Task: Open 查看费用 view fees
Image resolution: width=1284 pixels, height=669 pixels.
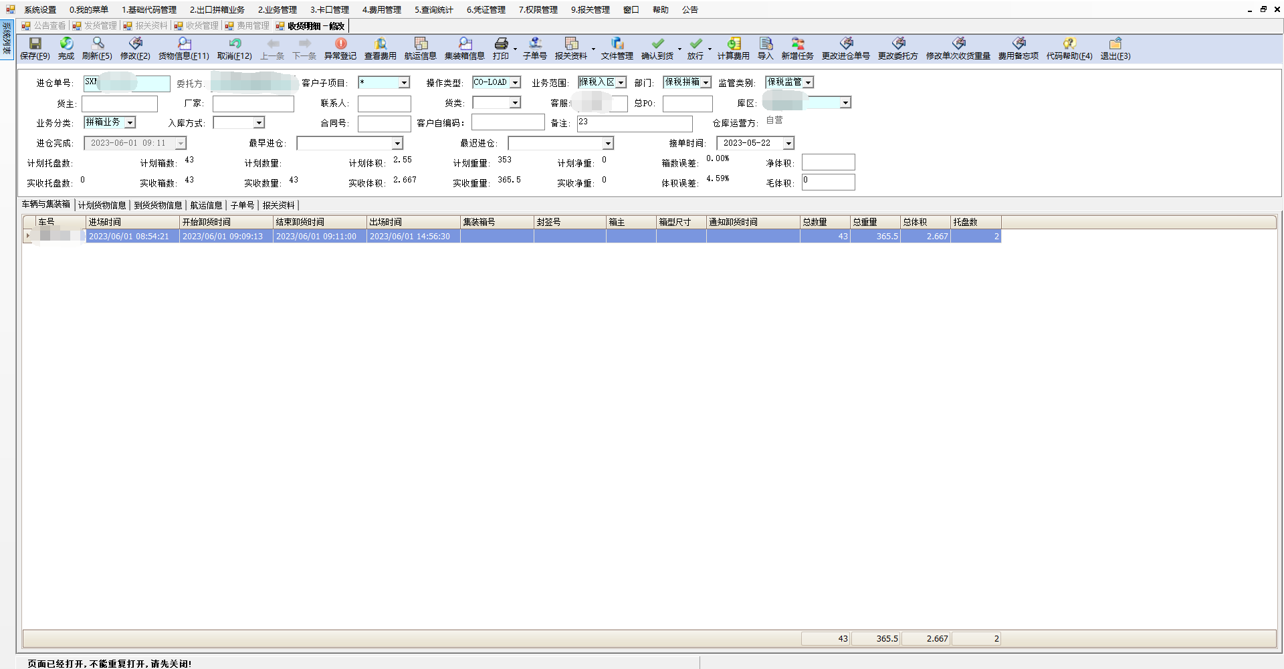Action: (x=381, y=48)
